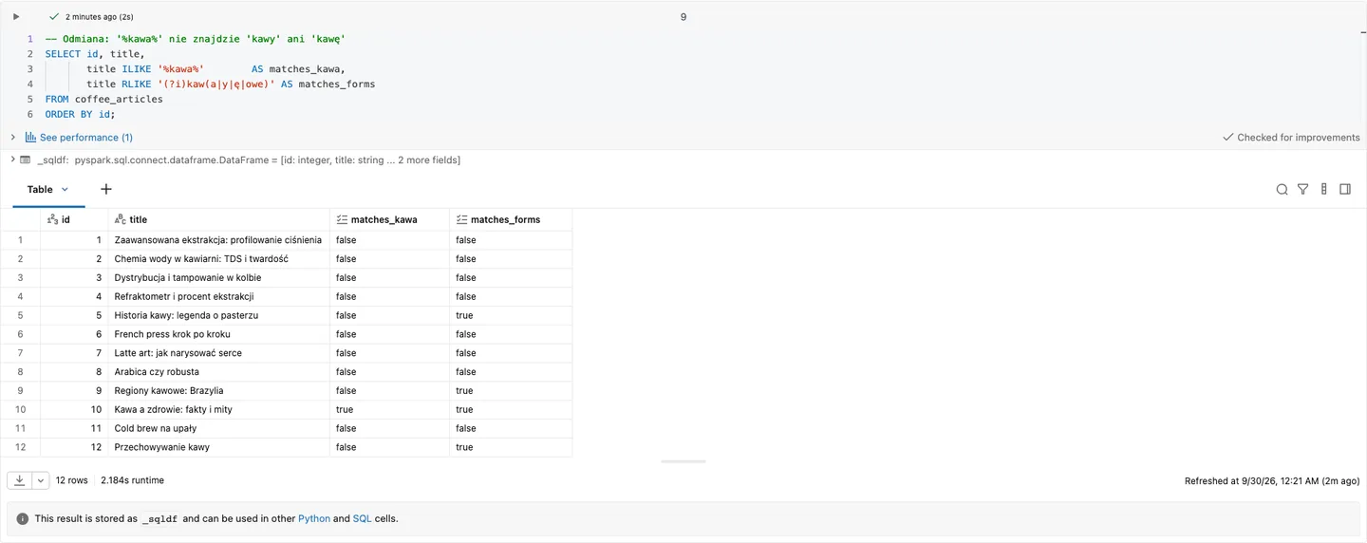Search the results table with the magnifier icon
This screenshot has height=543, width=1367.
point(1282,190)
